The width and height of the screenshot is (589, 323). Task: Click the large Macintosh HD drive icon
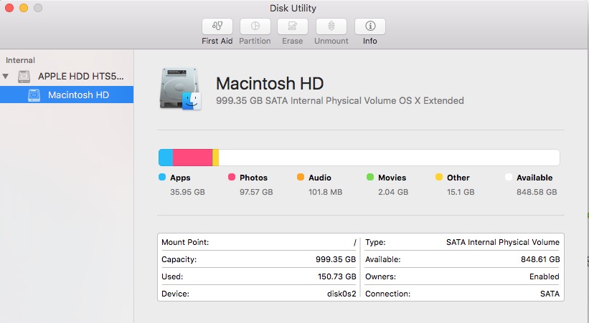pyautogui.click(x=181, y=89)
